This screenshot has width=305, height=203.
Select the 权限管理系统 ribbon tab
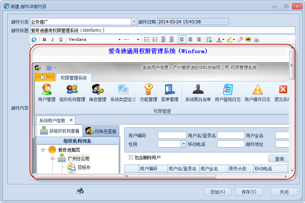(x=74, y=78)
